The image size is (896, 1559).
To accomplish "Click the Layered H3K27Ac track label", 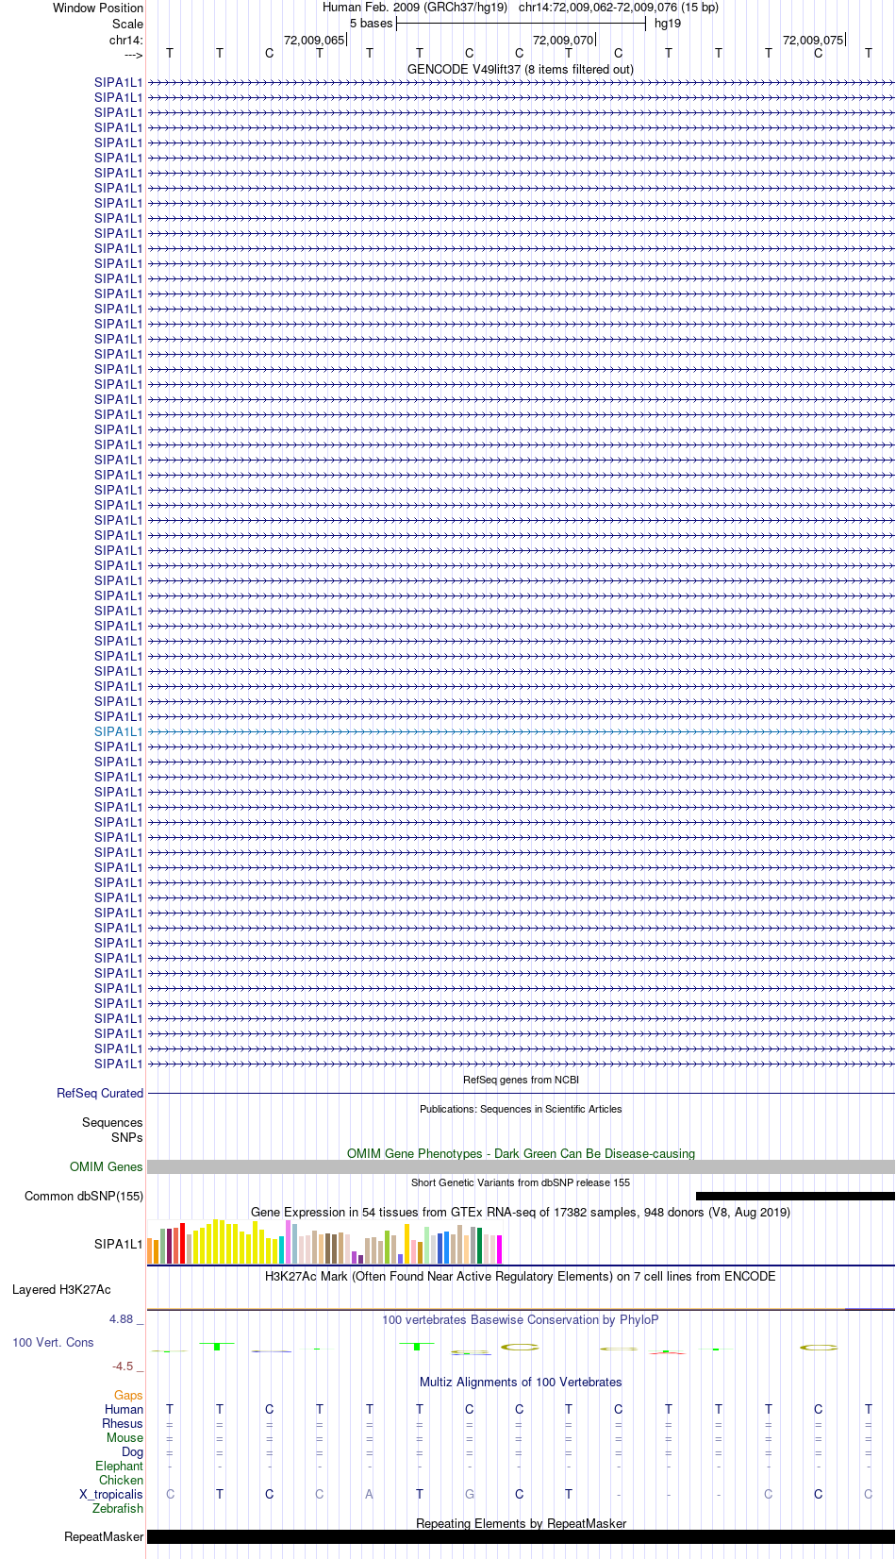I will (x=61, y=1289).
